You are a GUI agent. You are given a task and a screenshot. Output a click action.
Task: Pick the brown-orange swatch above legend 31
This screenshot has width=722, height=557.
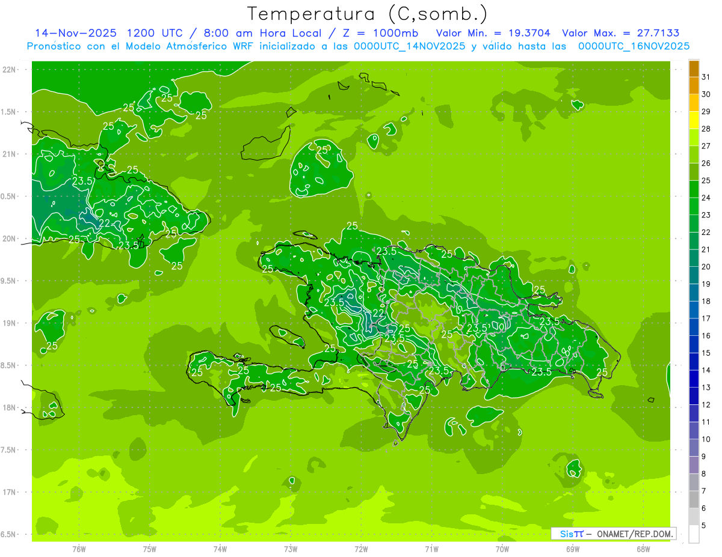pos(694,68)
